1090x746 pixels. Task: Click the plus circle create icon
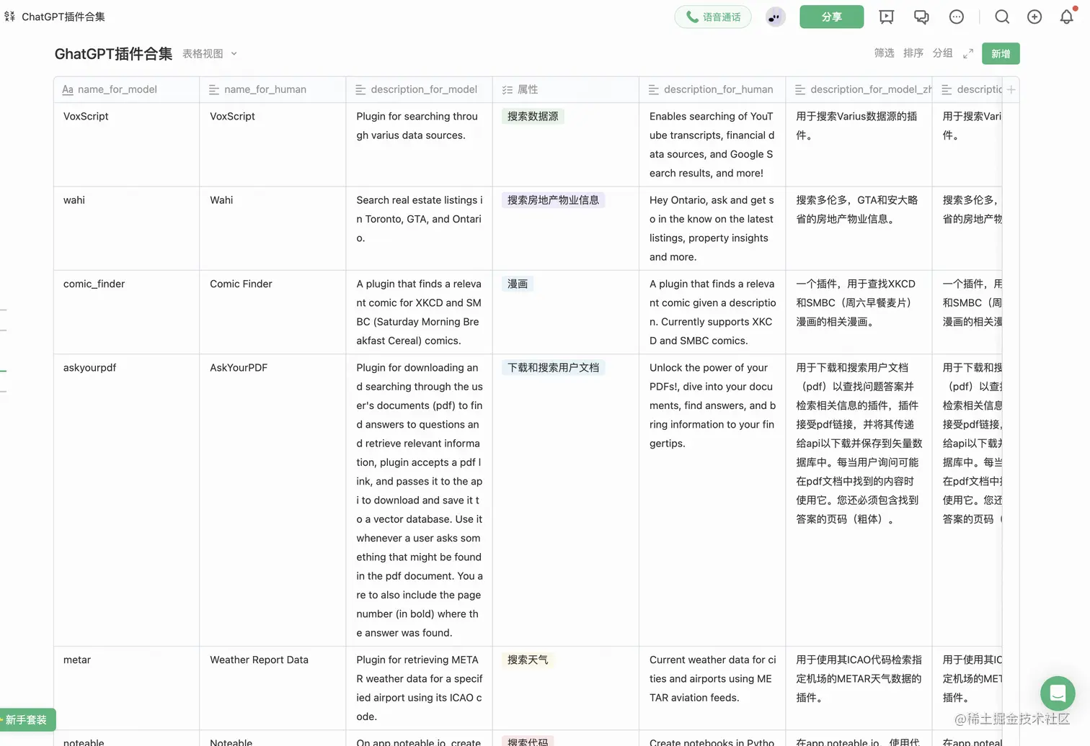pyautogui.click(x=1034, y=17)
